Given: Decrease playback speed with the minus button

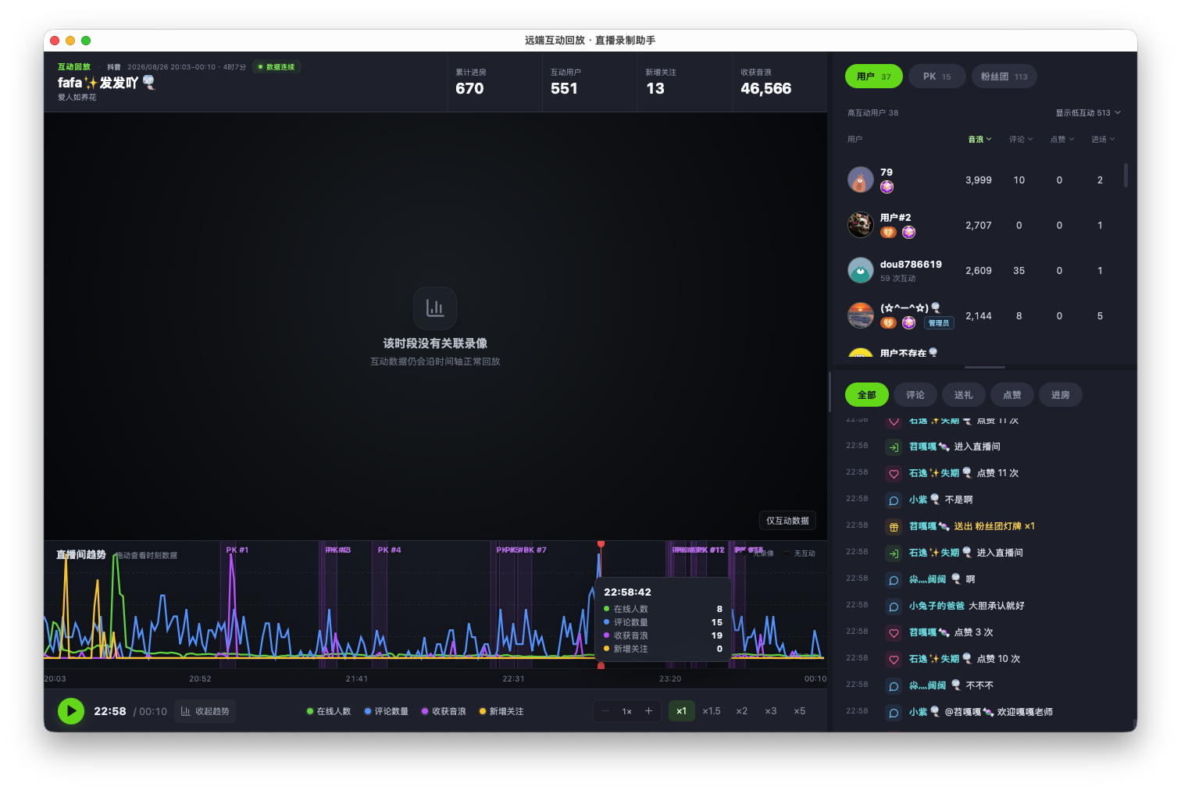Looking at the screenshot, I should pyautogui.click(x=605, y=711).
